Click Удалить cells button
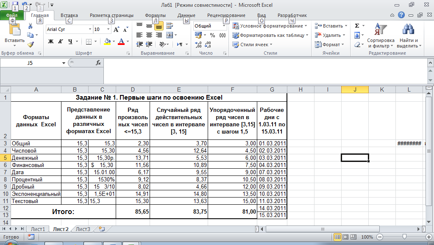The image size is (434, 245). click(x=330, y=35)
